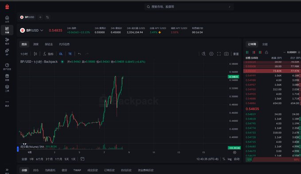
Task: Switch to the 深度 depth tab
Action: 36,44
